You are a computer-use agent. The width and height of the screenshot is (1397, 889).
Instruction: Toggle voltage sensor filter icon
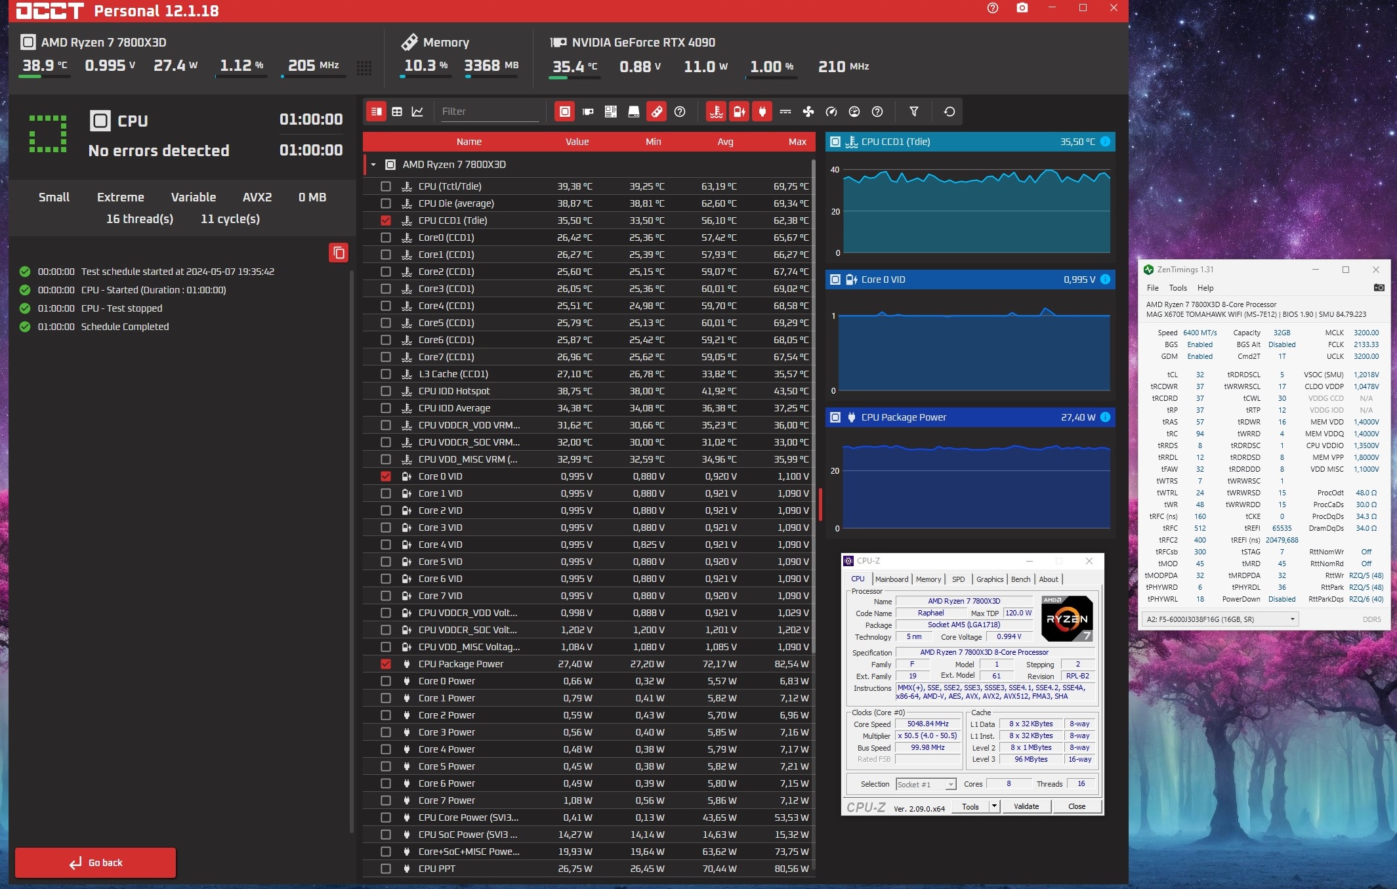(739, 112)
